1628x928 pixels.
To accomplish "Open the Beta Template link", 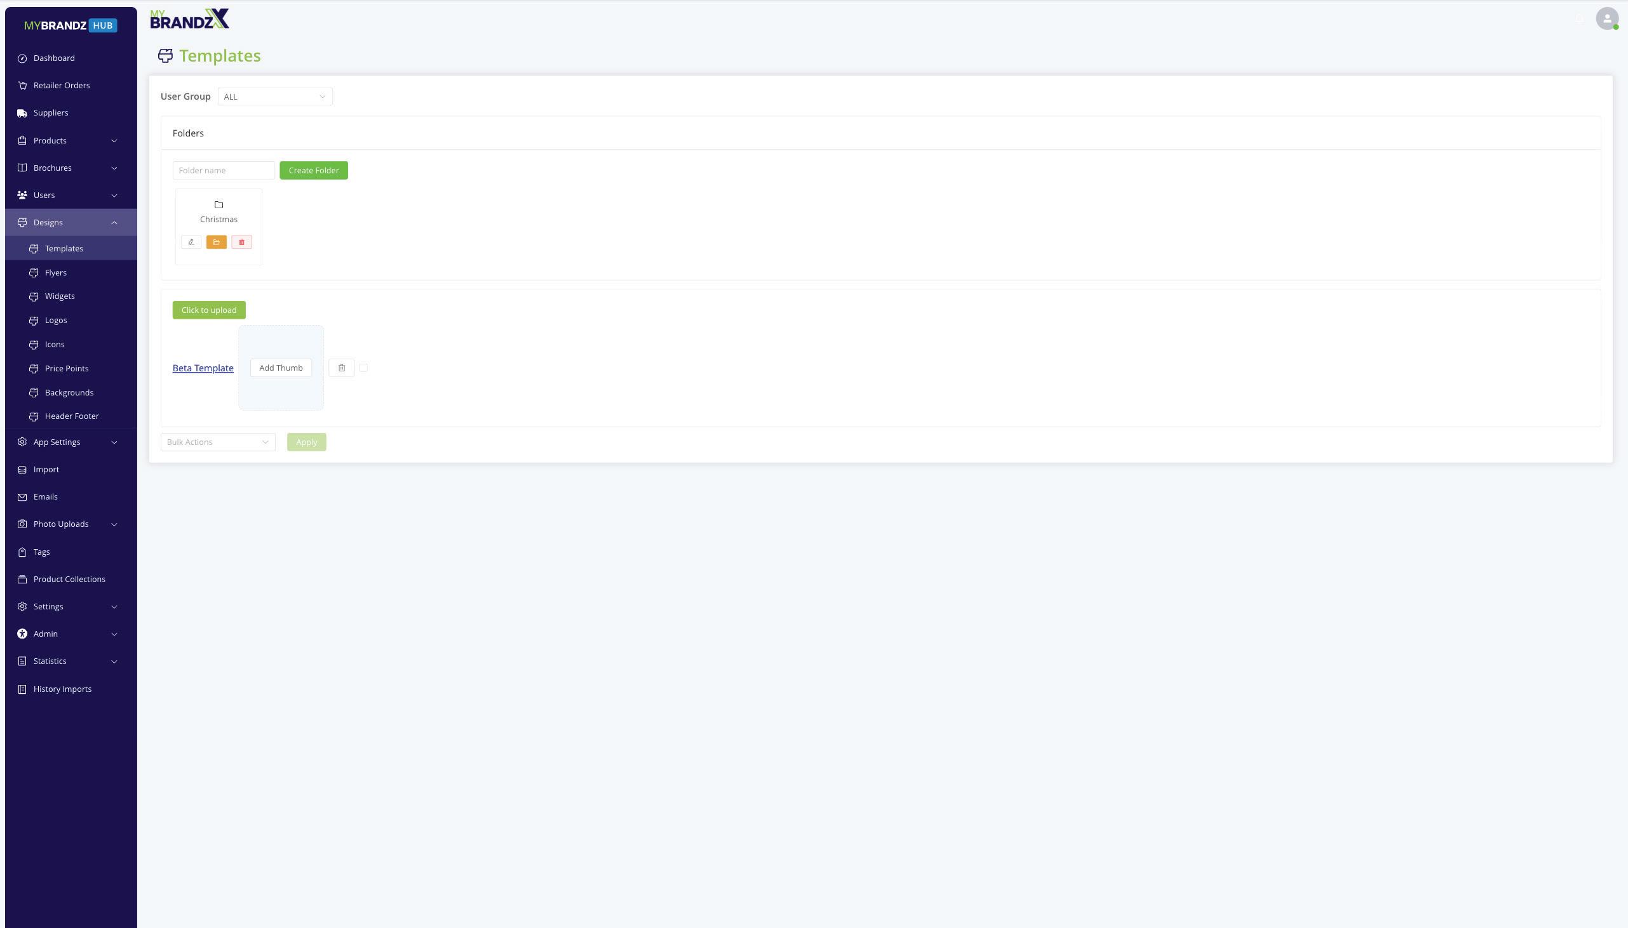I will [x=203, y=368].
